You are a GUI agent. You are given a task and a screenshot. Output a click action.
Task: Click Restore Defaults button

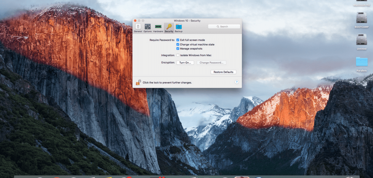[x=223, y=72]
